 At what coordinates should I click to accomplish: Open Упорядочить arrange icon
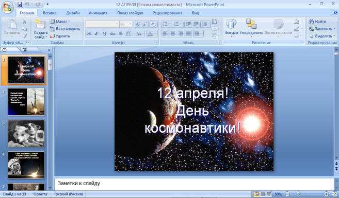[251, 24]
